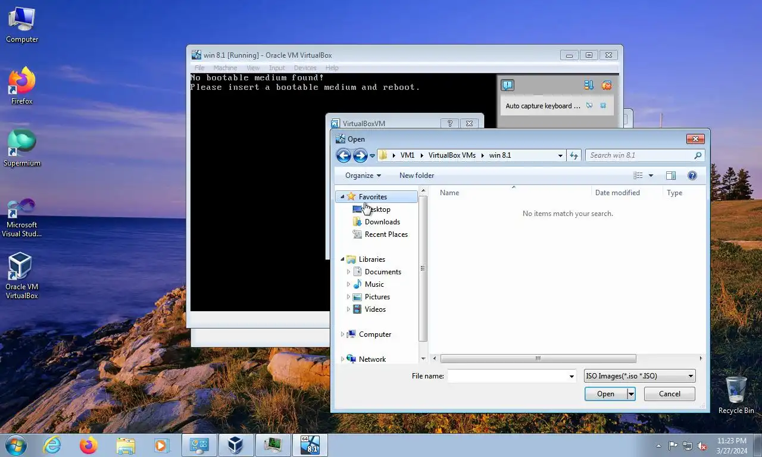762x457 pixels.
Task: Select Recent Places under Favorites
Action: point(386,234)
